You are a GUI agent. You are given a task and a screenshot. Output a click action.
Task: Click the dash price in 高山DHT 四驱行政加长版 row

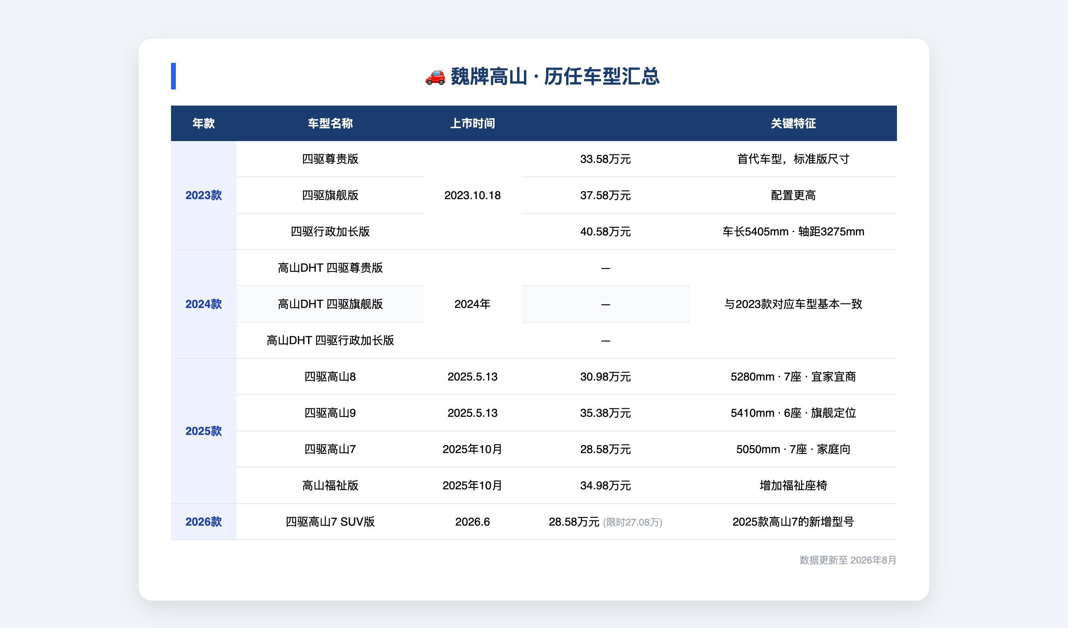coord(605,341)
